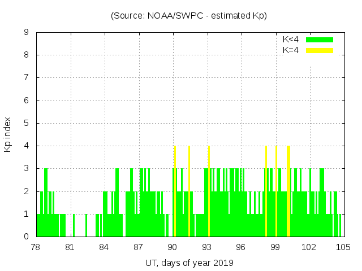Click y-axis tick label 0

[27, 237]
